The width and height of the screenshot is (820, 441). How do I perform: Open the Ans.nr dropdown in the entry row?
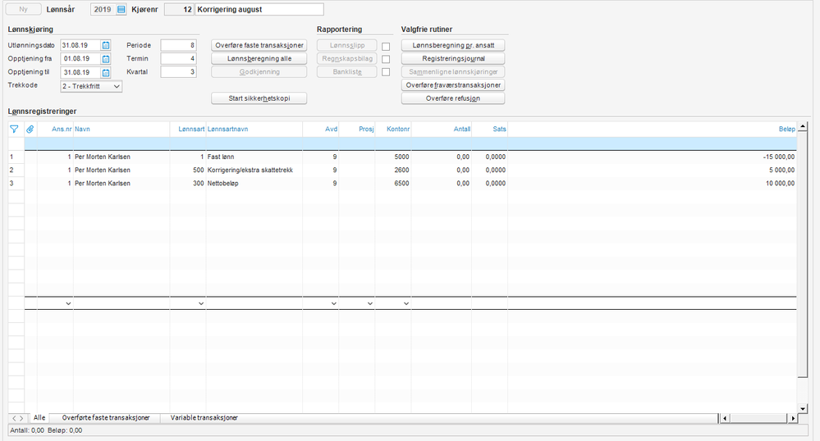(x=68, y=303)
